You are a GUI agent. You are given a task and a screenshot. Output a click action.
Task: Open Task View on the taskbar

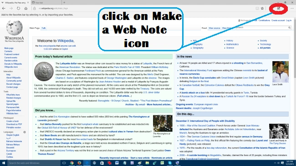pos(64,163)
